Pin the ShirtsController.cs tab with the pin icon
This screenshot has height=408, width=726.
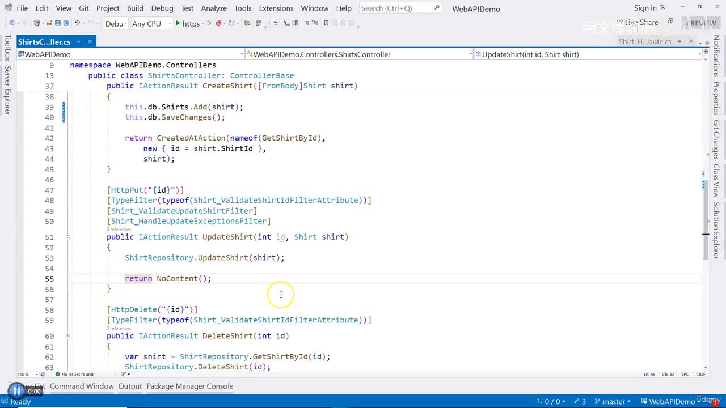click(x=79, y=41)
